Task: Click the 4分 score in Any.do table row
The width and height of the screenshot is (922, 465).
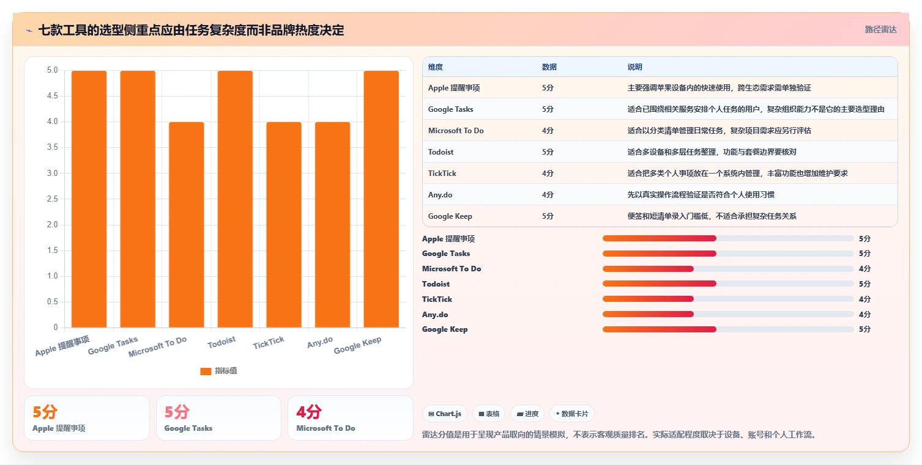Action: click(548, 195)
